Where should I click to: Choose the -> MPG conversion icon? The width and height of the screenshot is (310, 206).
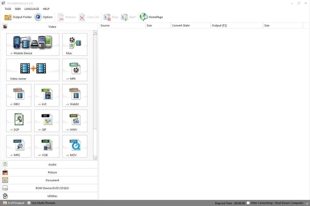tap(19, 146)
